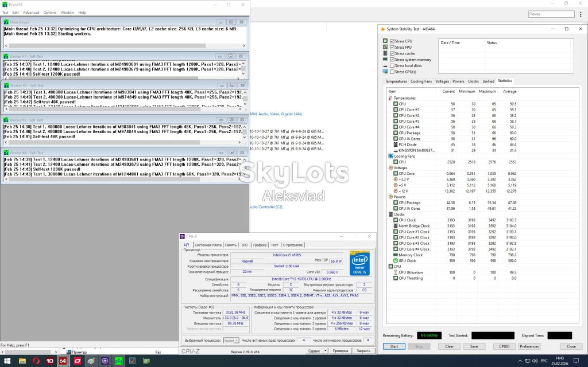Open Prime95 Options menu
The image size is (588, 367).
[x=49, y=13]
